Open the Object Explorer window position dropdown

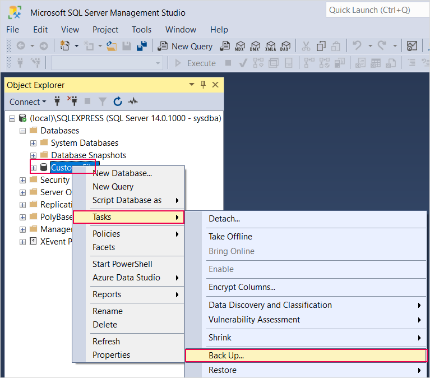(x=192, y=85)
